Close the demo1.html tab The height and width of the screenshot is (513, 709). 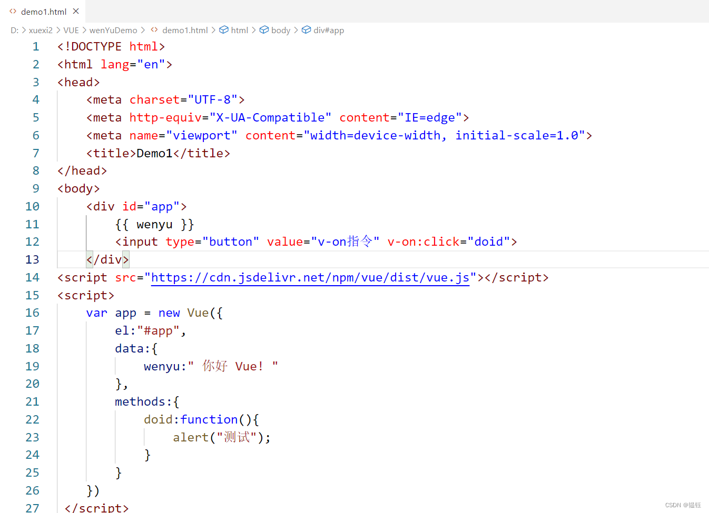click(75, 11)
